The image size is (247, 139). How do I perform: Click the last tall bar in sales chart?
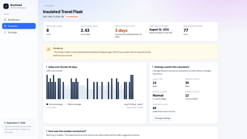[x=133, y=87]
